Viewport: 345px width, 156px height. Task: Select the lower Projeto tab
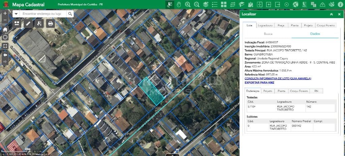(x=268, y=91)
